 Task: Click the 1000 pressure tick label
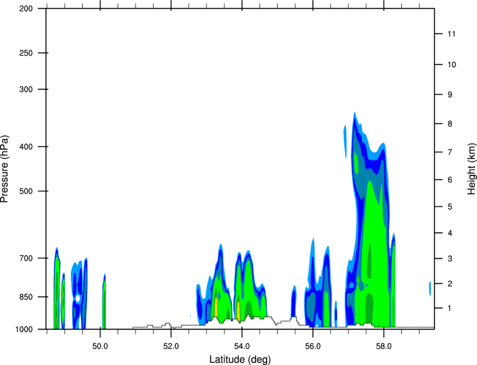click(24, 329)
